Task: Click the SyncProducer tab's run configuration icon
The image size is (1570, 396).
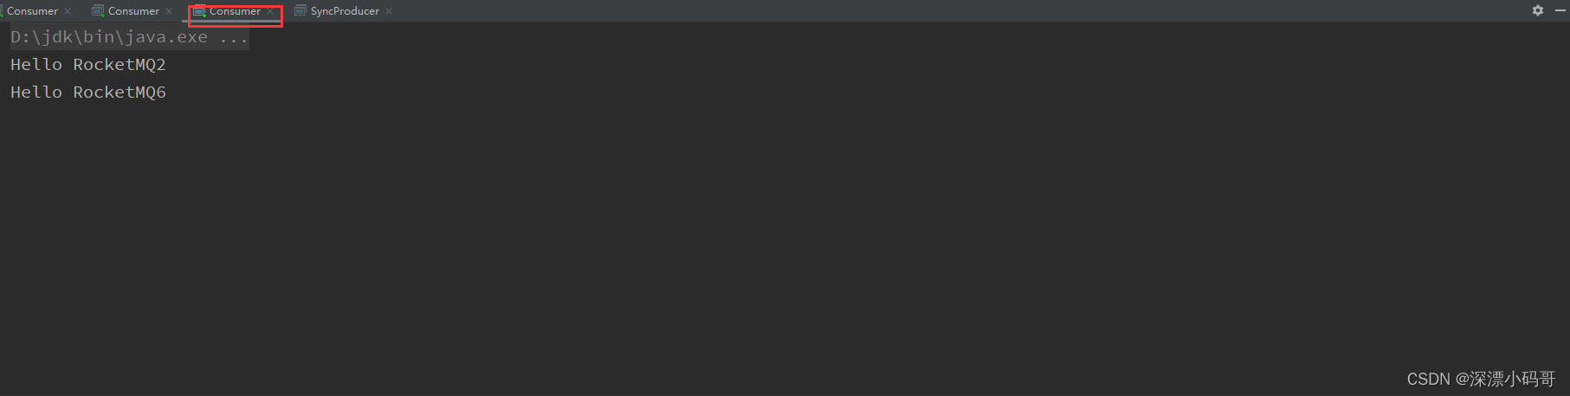Action: click(x=300, y=11)
